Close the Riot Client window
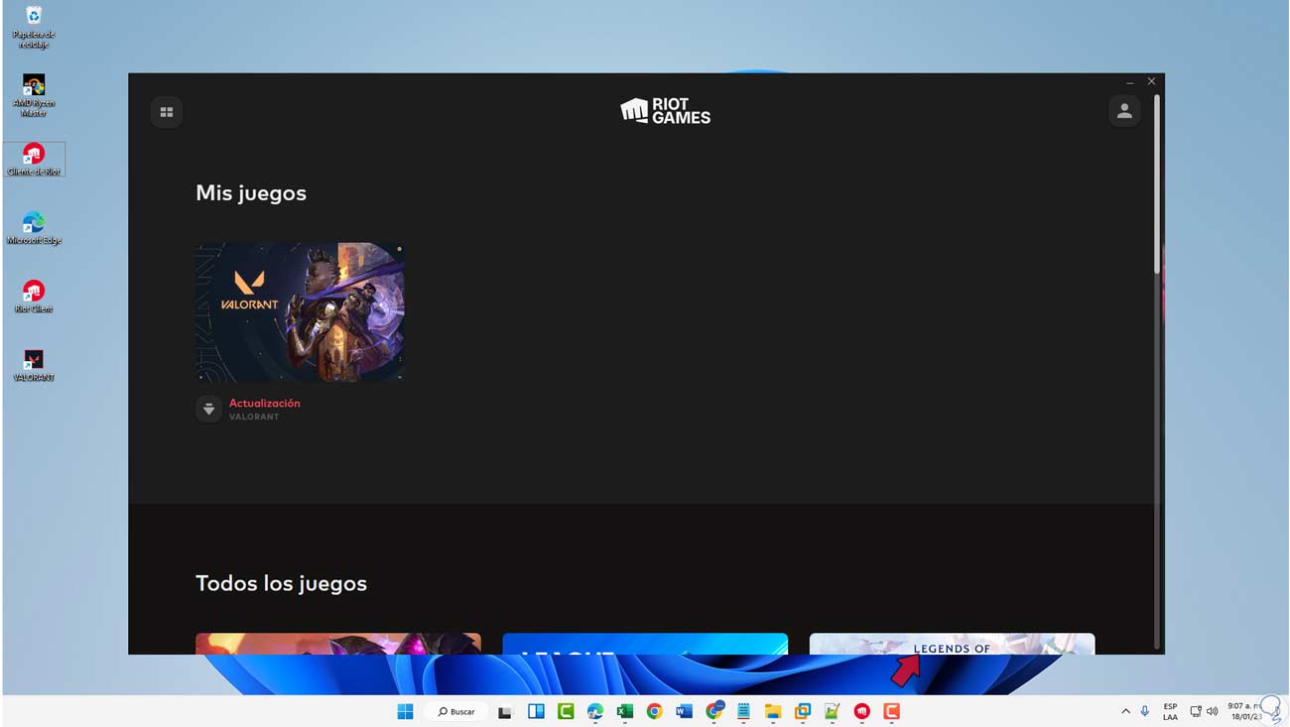The height and width of the screenshot is (727, 1290). 1151,81
